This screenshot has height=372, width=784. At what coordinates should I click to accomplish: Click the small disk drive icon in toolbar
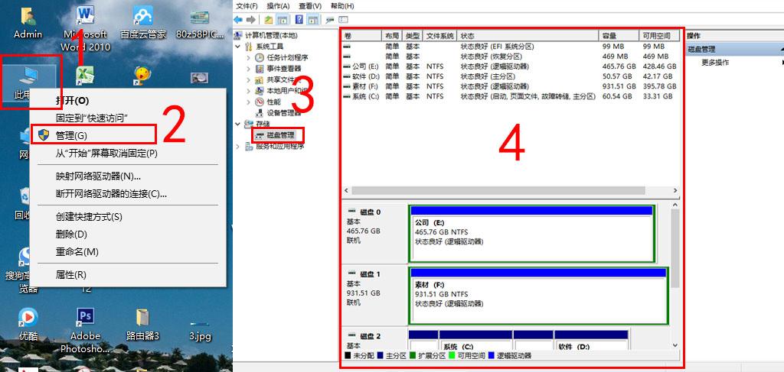329,19
